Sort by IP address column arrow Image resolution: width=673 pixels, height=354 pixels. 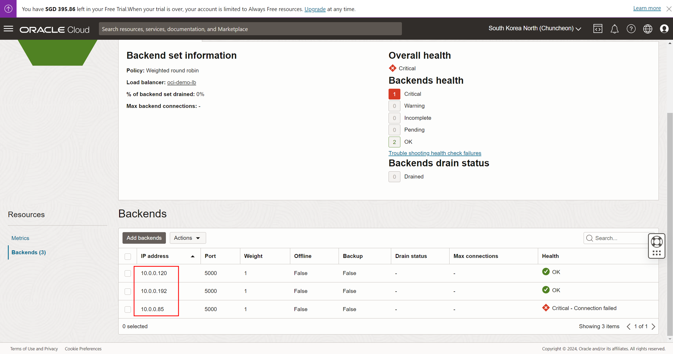click(x=192, y=256)
